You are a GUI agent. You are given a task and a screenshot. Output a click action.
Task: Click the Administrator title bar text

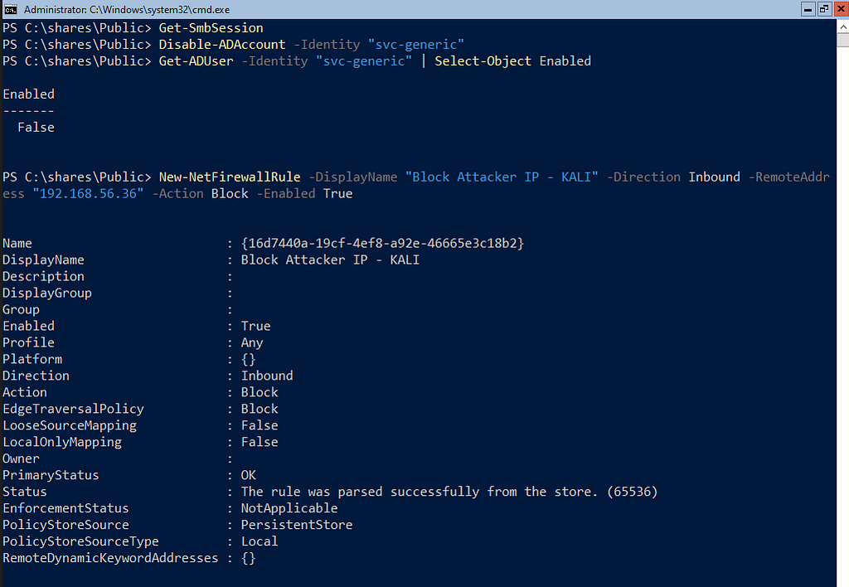127,10
